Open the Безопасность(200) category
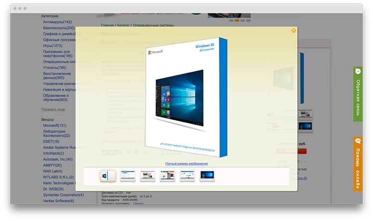The width and height of the screenshot is (373, 221). (x=59, y=28)
